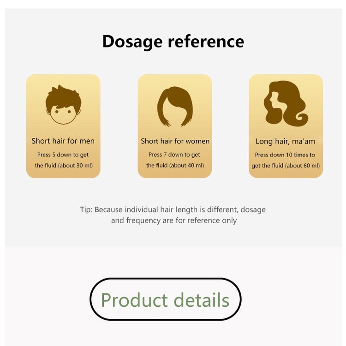Viewport: 346px width, 346px height.
Task: Click the long wavy hair silhouette icon
Action: 285,104
